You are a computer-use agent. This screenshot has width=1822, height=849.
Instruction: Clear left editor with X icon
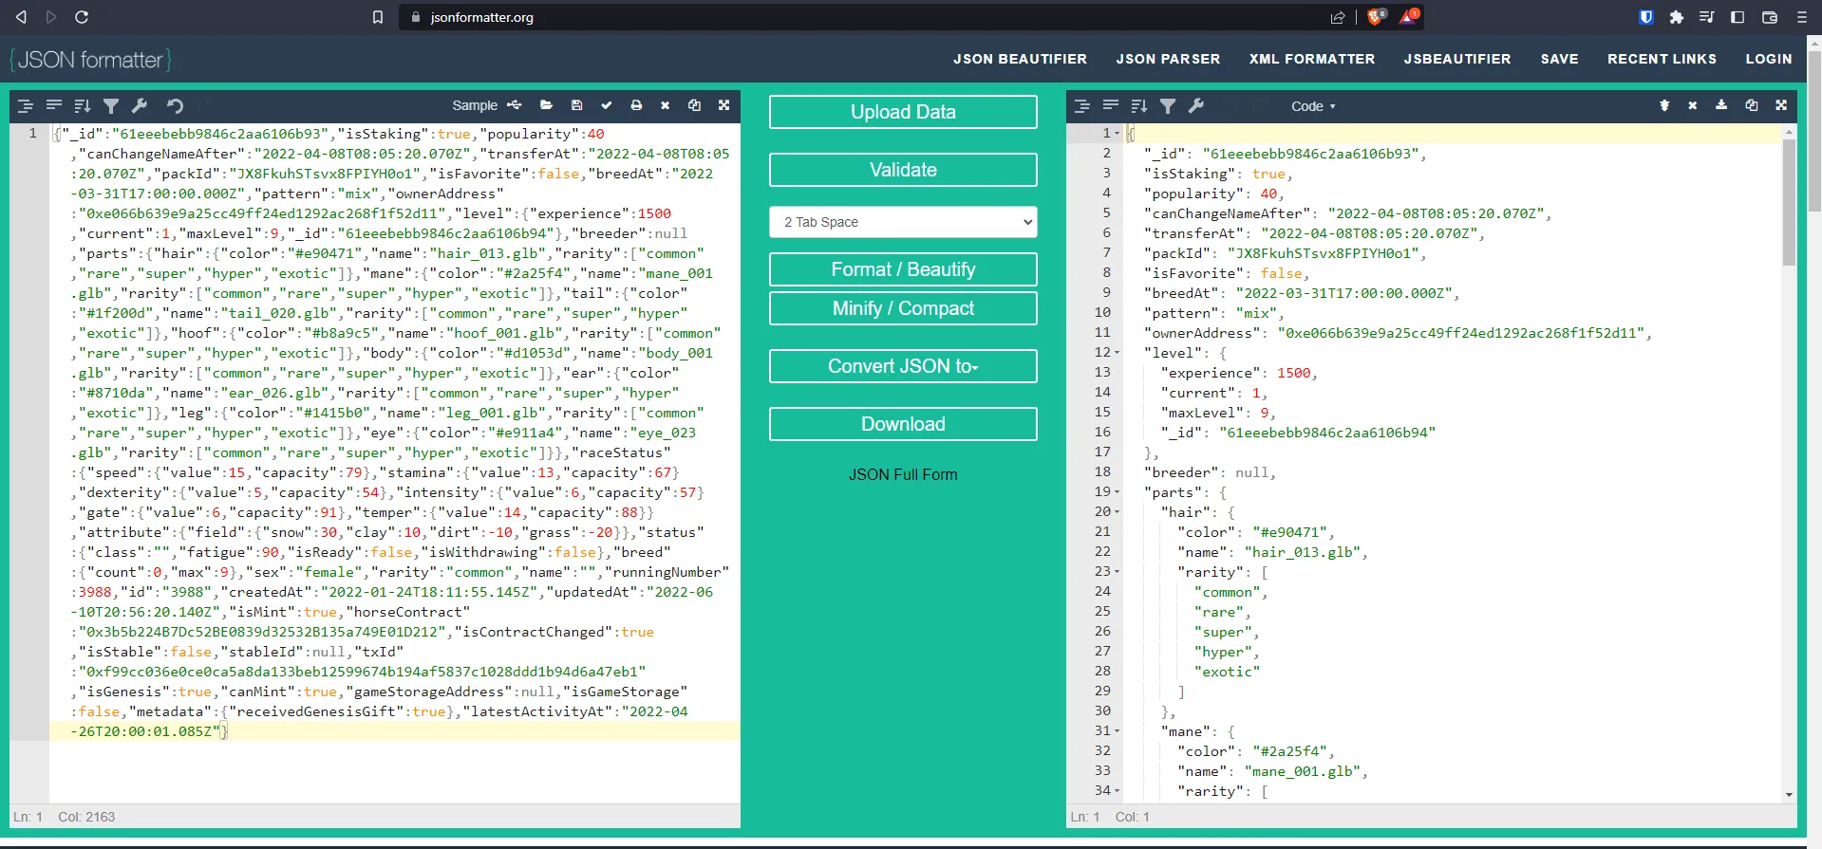666,105
